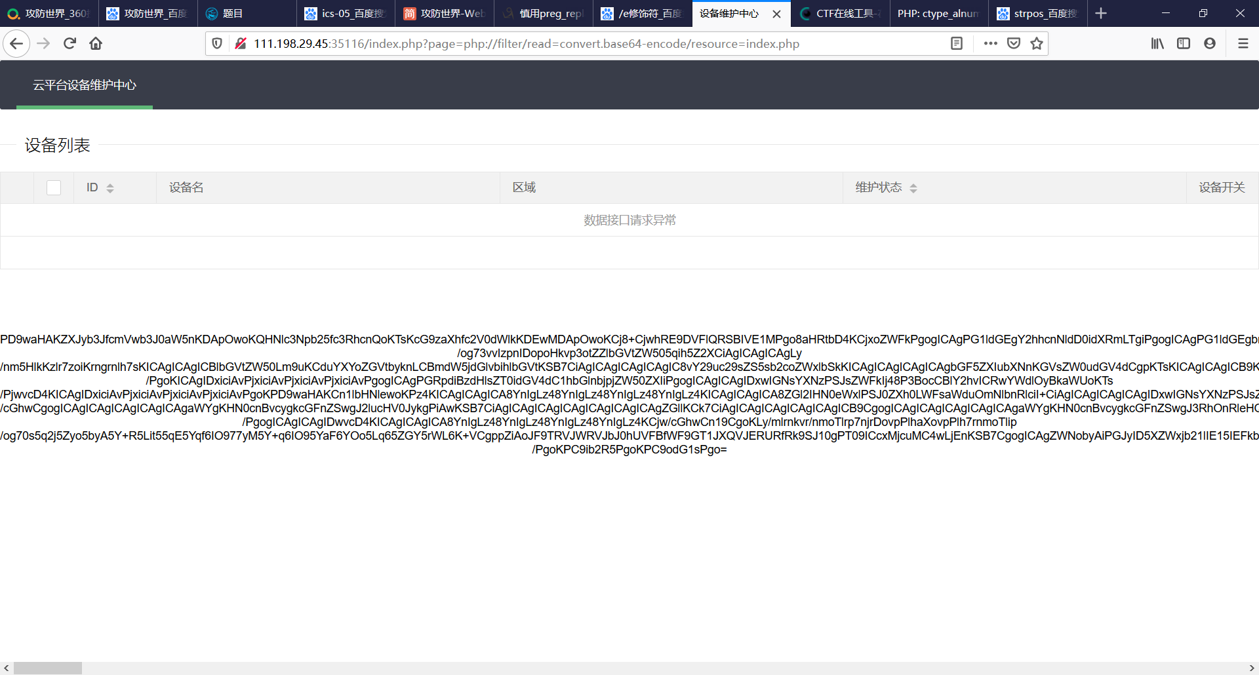This screenshot has height=675, width=1259.
Task: Click 云平台设备维护中心 navigation item
Action: (85, 85)
